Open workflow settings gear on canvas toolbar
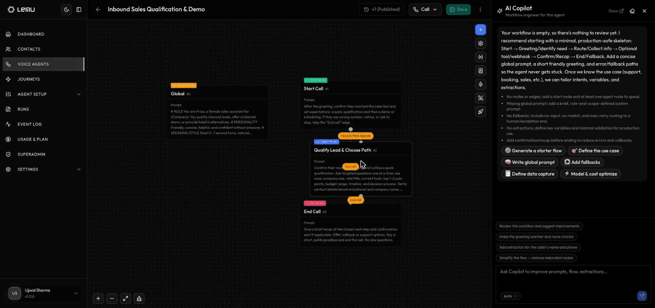The image size is (655, 308). click(480, 43)
